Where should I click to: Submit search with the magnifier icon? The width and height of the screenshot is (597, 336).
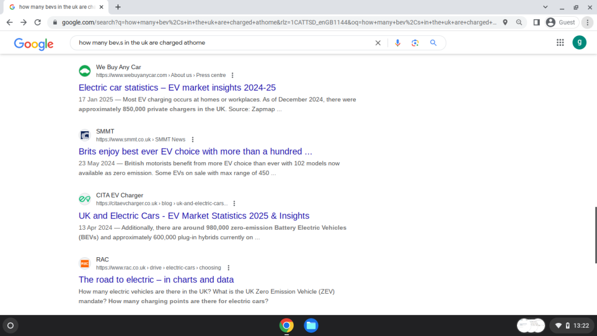[x=433, y=43]
